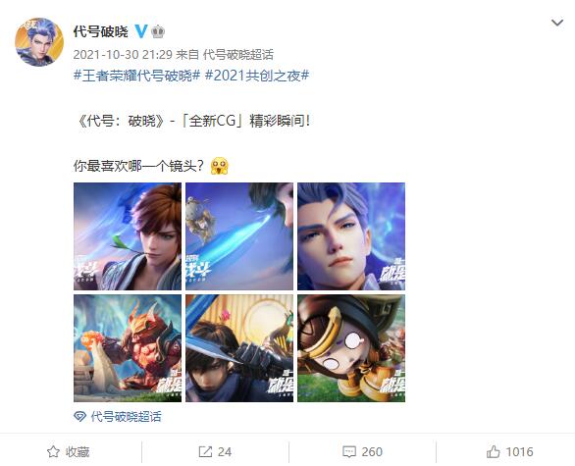The height and width of the screenshot is (466, 575).
Task: View the brown-haired character thumbnail
Action: click(128, 236)
